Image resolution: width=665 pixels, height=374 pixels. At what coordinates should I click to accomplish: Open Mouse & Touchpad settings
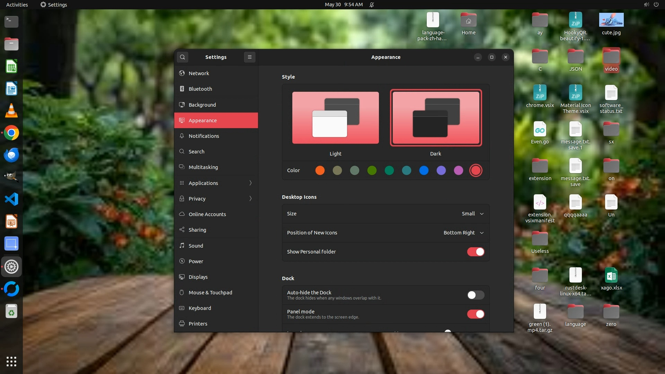(210, 293)
